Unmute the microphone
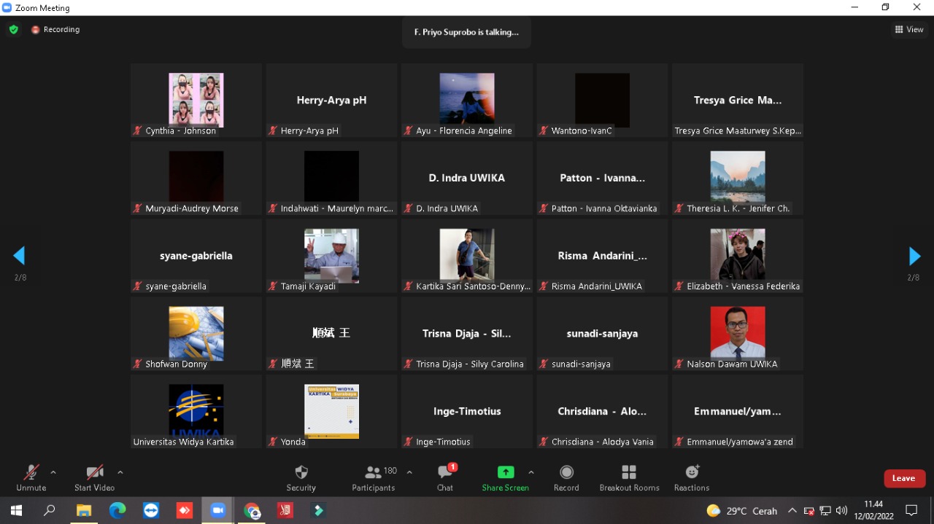Screen dimensions: 934x524 [31, 478]
